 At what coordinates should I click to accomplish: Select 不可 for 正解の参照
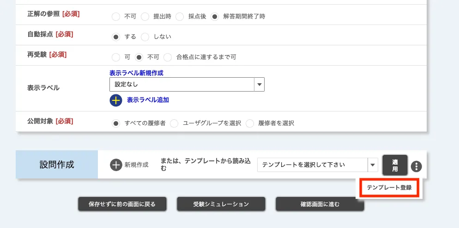(116, 17)
